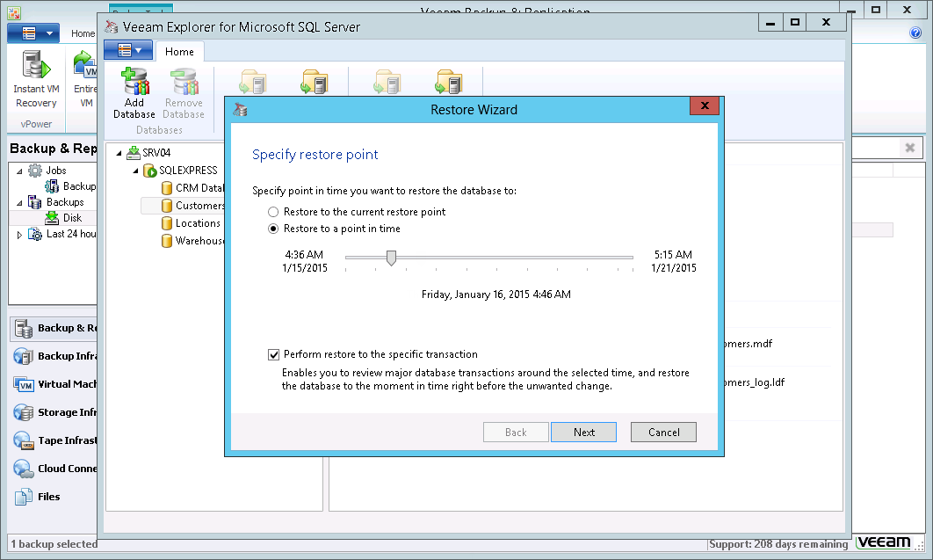Open Tape Infrastructure view icon
Screen dimensions: 933x560
pos(23,440)
